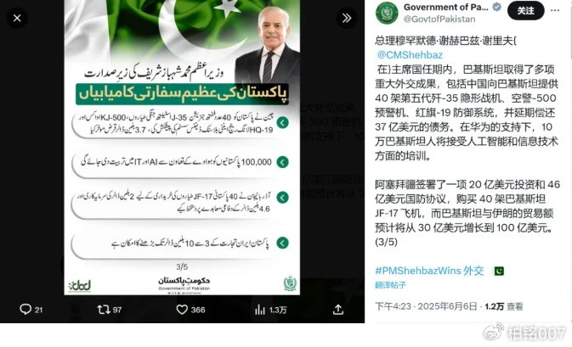Click the post timestamp 下午4:23 2025年6月6日
The height and width of the screenshot is (347, 572).
[426, 306]
